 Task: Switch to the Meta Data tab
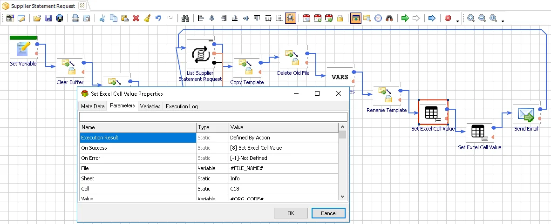tap(93, 106)
